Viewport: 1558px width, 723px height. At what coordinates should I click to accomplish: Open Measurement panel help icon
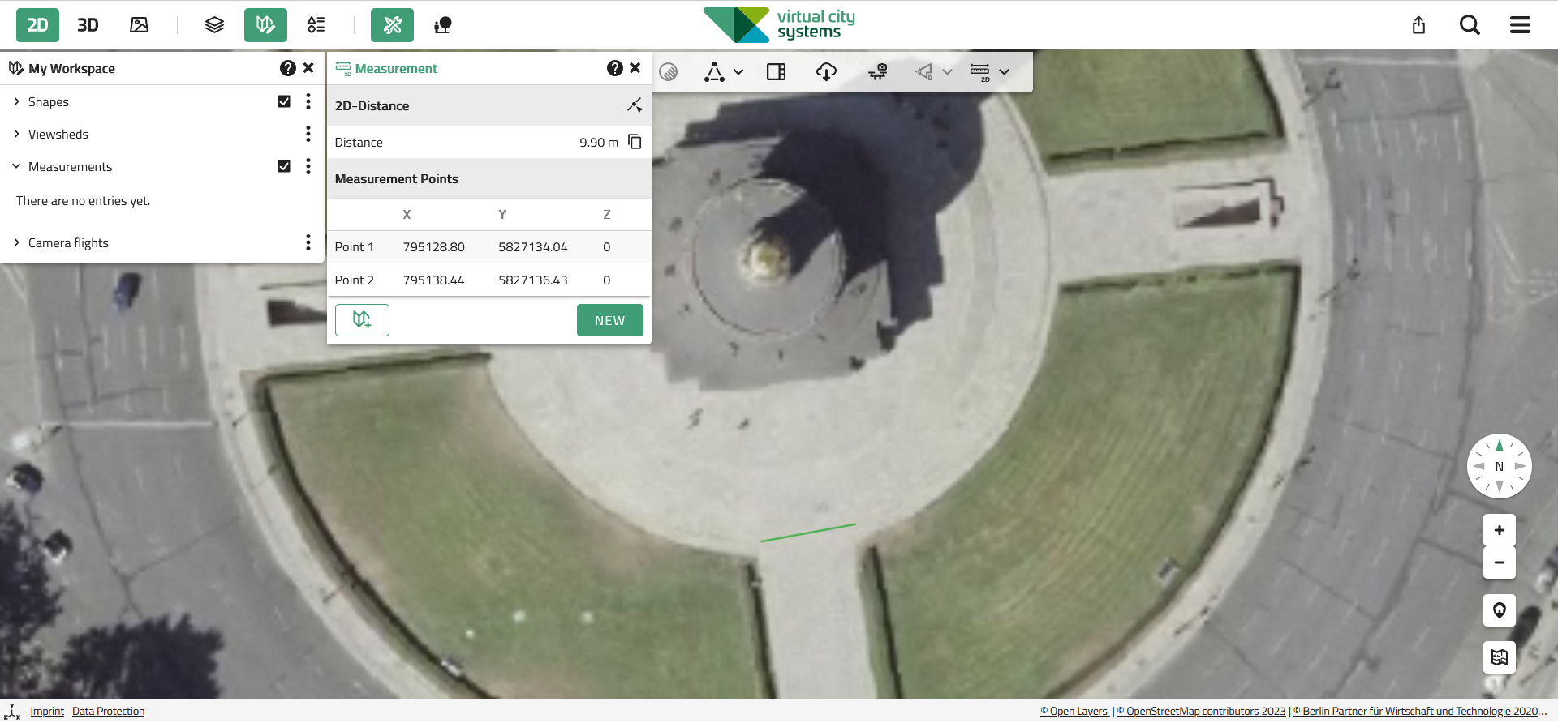(615, 68)
